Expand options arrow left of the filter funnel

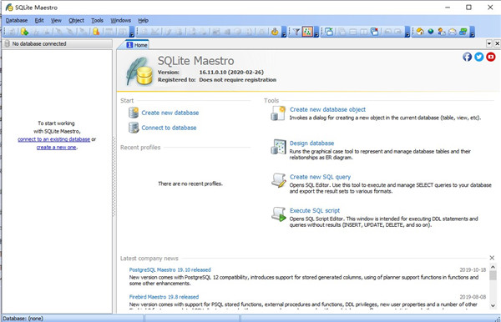[283, 32]
